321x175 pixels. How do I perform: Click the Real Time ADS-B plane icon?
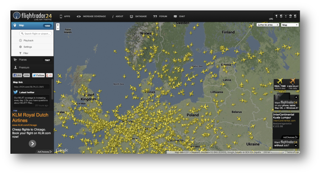(x=280, y=81)
